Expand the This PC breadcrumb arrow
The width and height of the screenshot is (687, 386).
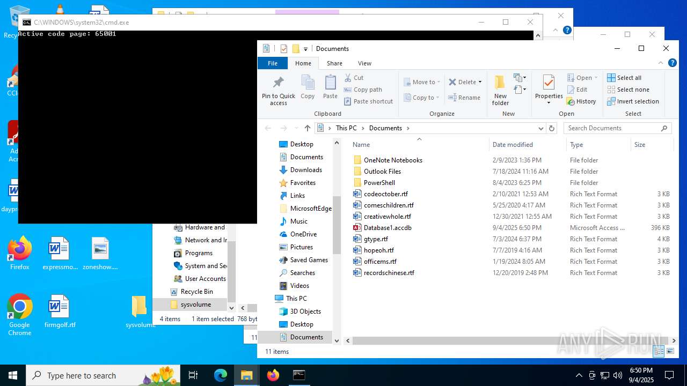coord(363,128)
